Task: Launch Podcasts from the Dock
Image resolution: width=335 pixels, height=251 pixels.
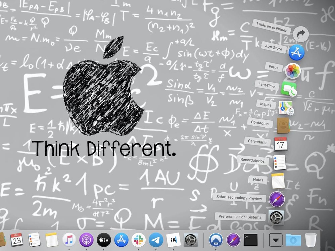Action: [x=86, y=240]
